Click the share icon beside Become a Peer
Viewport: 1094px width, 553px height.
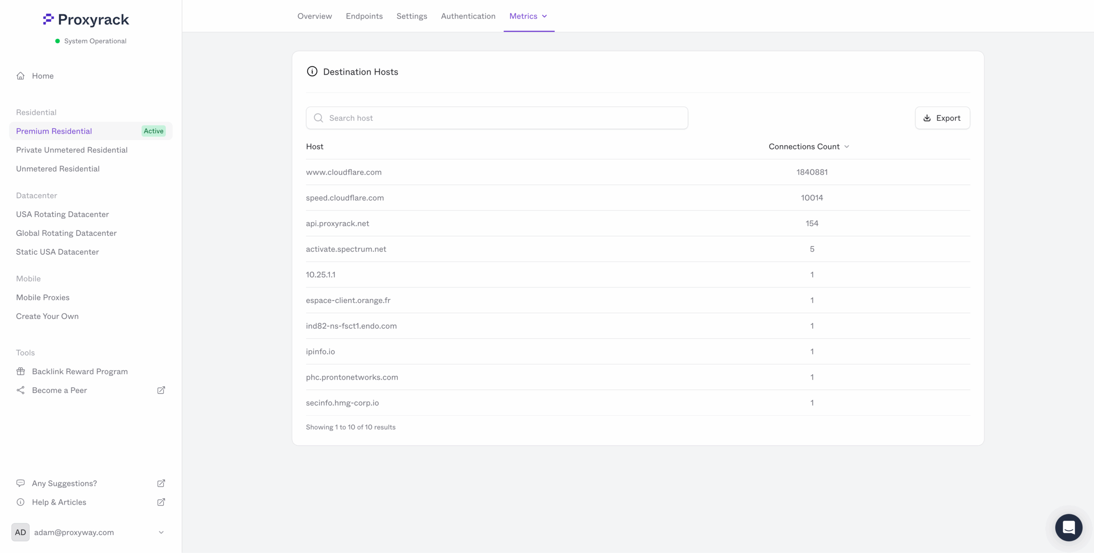[21, 390]
